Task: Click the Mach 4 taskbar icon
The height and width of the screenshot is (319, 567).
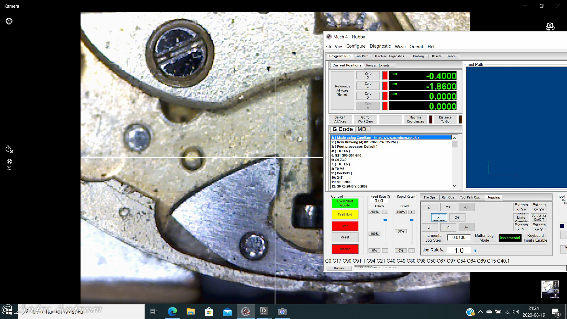Action: point(246,312)
